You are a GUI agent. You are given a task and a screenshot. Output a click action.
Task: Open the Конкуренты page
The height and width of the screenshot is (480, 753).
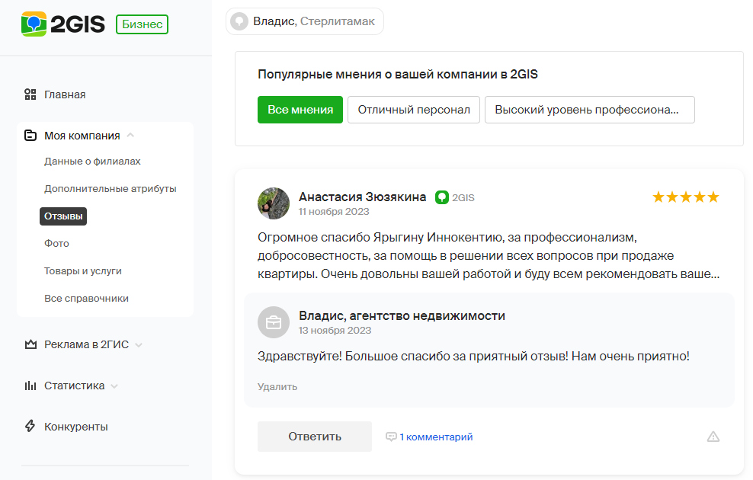[x=76, y=427]
